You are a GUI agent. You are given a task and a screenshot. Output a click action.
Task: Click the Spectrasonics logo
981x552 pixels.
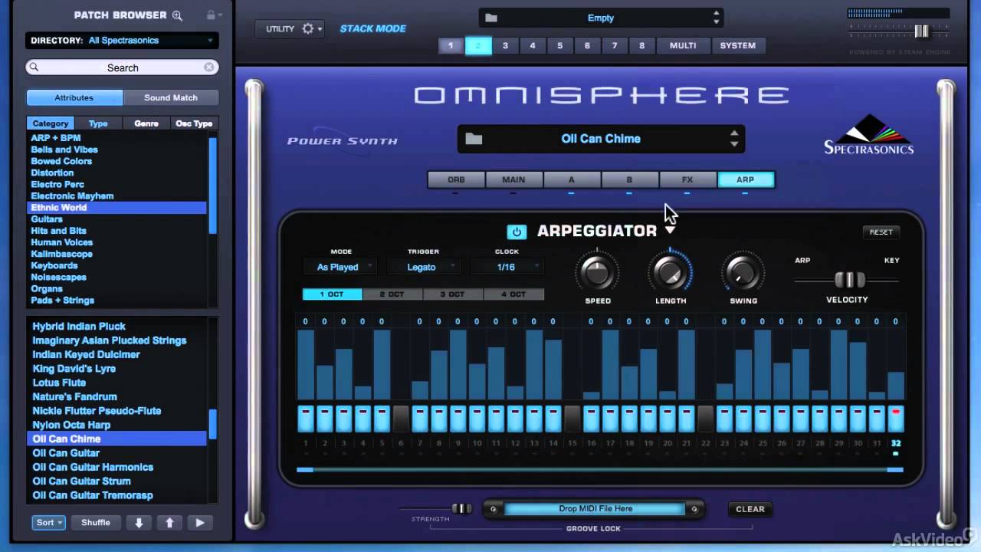pyautogui.click(x=868, y=135)
